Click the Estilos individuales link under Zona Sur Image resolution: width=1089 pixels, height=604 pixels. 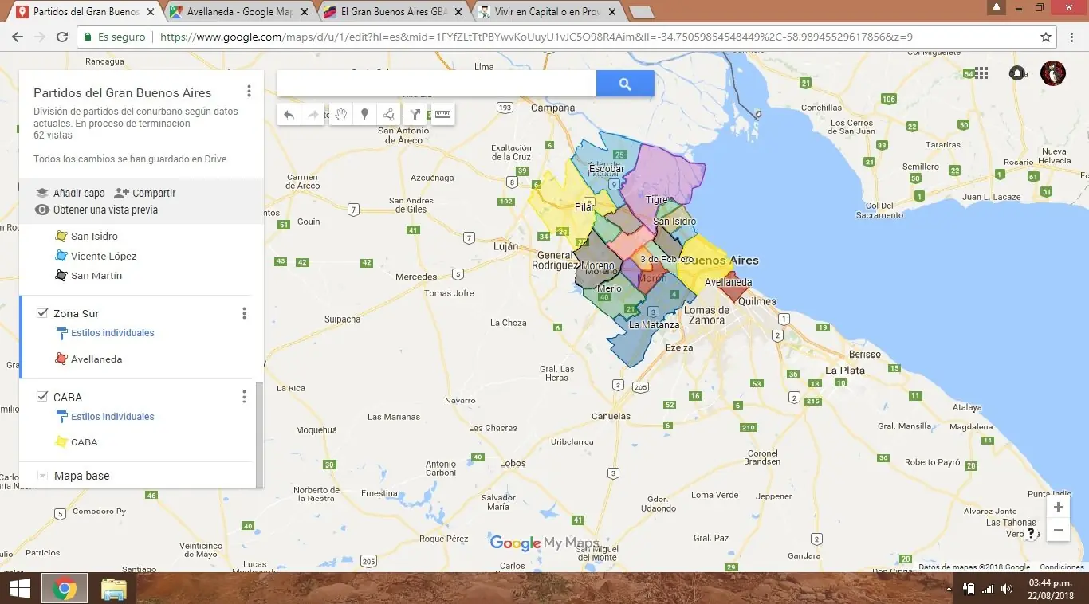coord(112,332)
